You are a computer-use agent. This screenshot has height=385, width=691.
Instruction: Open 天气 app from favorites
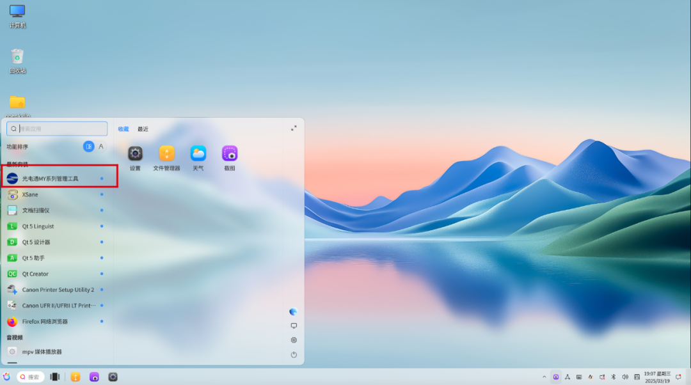[198, 158]
